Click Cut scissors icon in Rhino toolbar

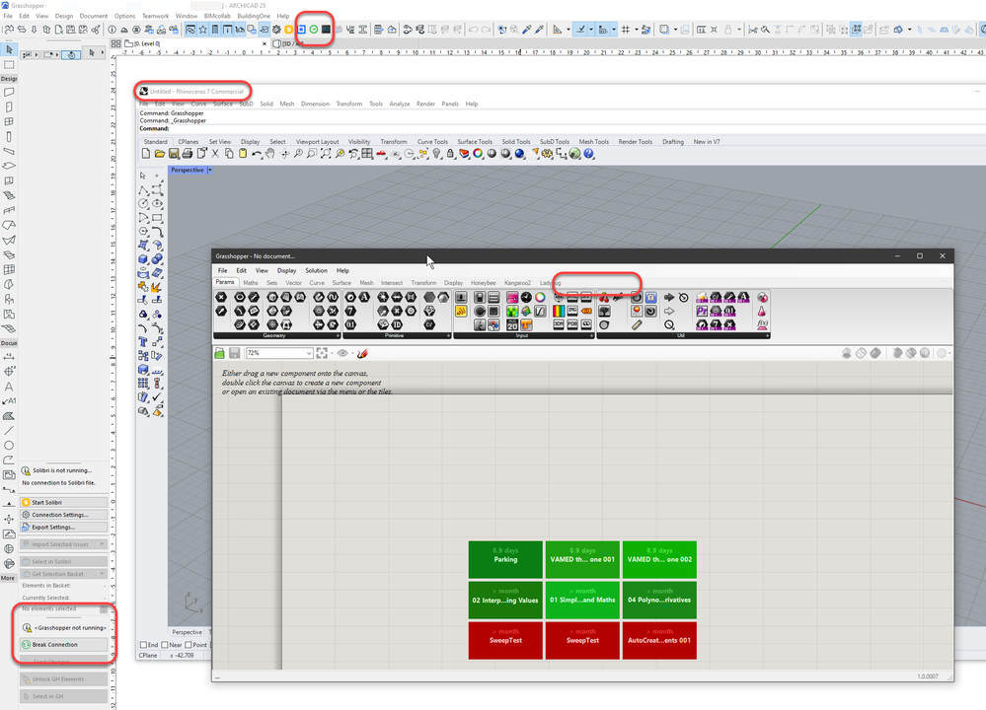(215, 154)
